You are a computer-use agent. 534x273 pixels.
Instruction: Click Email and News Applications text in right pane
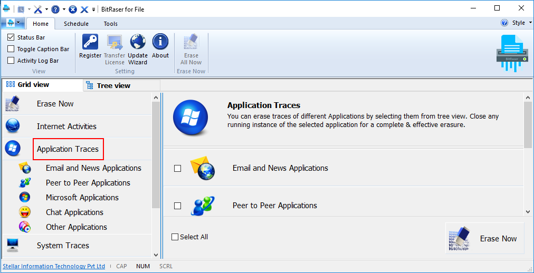pos(280,168)
